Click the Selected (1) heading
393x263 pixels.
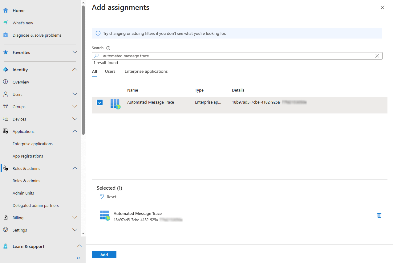click(109, 188)
